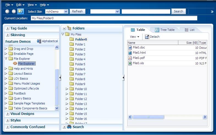Viewport: 216px width, 135px height.
Task: Expand the Search panel below the folder tree
Action: click(x=64, y=127)
